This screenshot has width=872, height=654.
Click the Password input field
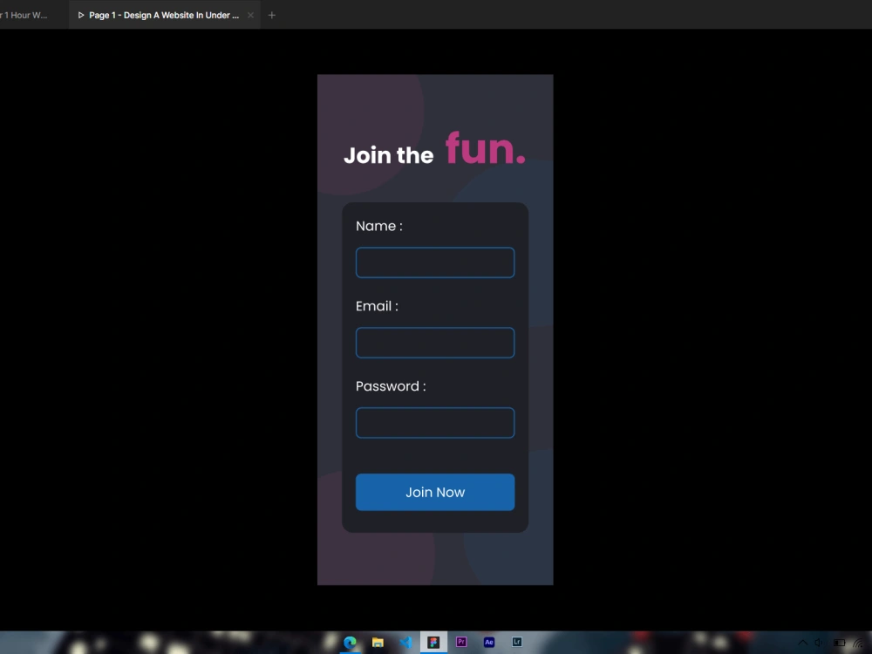[x=435, y=423]
